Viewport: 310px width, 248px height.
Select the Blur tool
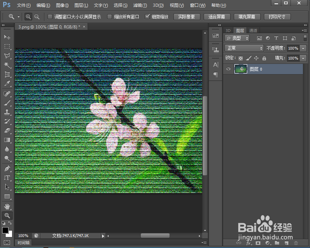[x=7, y=149]
